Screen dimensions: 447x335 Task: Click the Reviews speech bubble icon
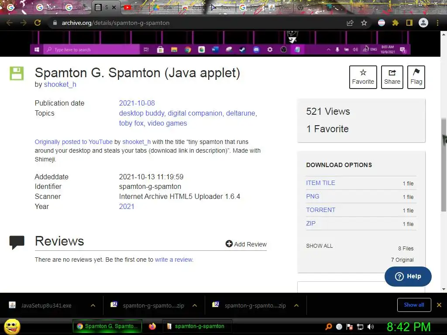(17, 243)
